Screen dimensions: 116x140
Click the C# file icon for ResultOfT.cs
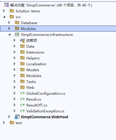click(x=22, y=105)
